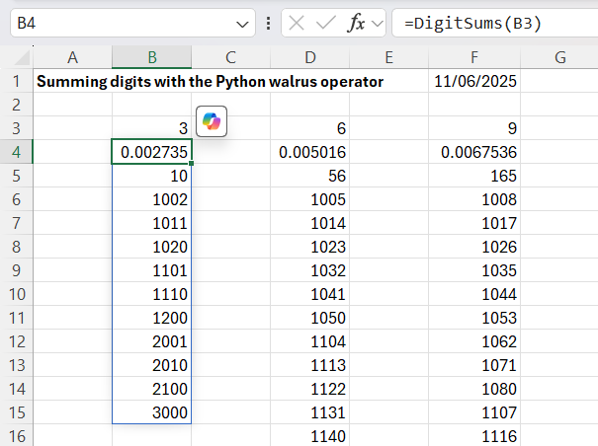598x446 pixels.
Task: Click the Copilot icon beside cell B3
Action: pyautogui.click(x=213, y=121)
